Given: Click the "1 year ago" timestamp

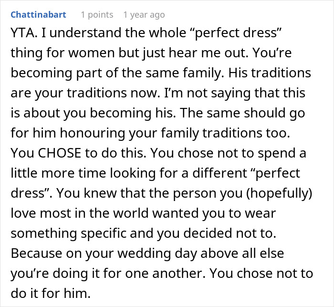Looking at the screenshot, I should pos(144,15).
